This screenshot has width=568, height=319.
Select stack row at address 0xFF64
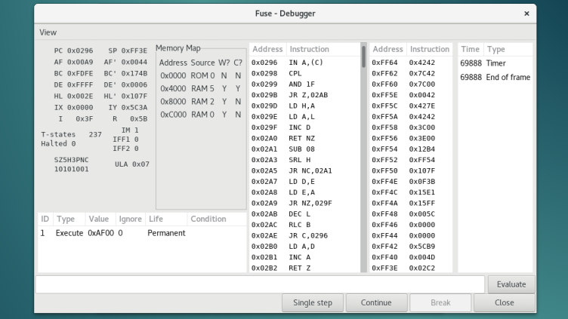411,63
